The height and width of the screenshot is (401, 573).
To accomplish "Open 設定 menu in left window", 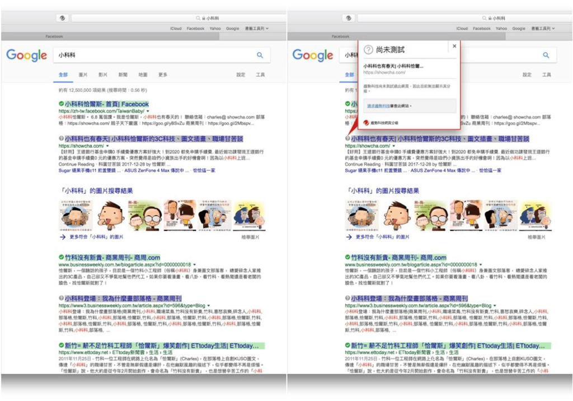I will click(241, 74).
